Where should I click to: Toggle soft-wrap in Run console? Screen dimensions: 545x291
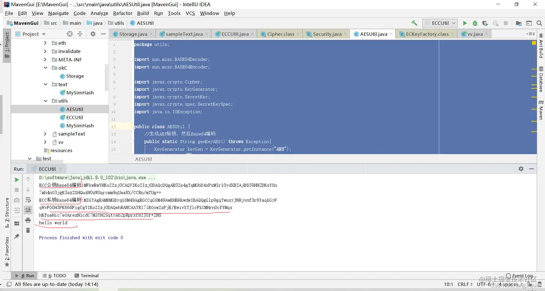[x=28, y=200]
